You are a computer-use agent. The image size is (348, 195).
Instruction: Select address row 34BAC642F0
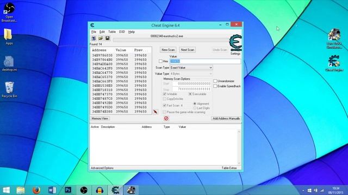click(x=121, y=68)
